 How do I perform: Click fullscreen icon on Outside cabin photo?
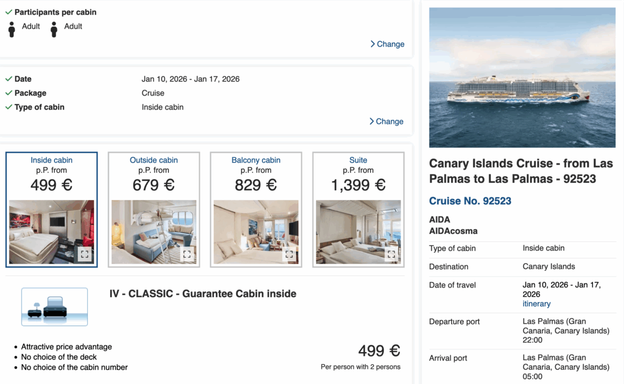click(x=187, y=254)
